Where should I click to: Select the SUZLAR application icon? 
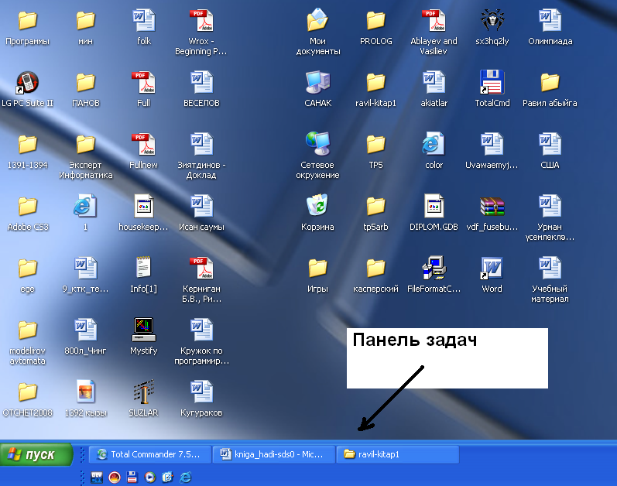pos(144,392)
